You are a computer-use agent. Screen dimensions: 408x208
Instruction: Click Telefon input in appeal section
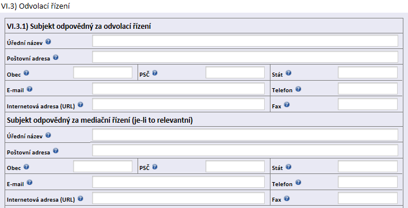368,89
